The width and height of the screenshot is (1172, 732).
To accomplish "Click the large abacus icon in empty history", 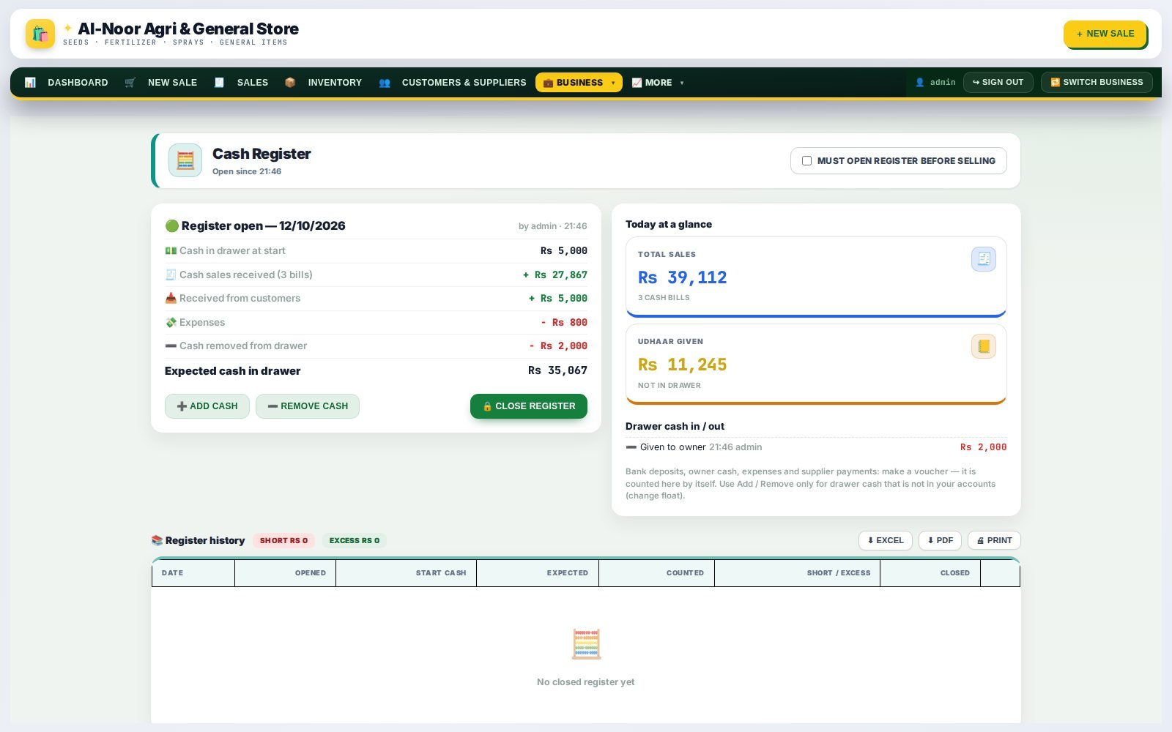I will tap(586, 644).
